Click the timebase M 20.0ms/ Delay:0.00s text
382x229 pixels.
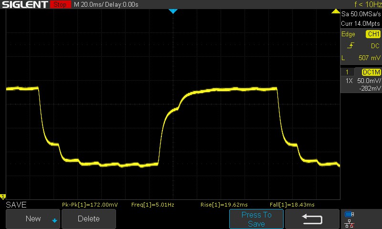click(106, 5)
